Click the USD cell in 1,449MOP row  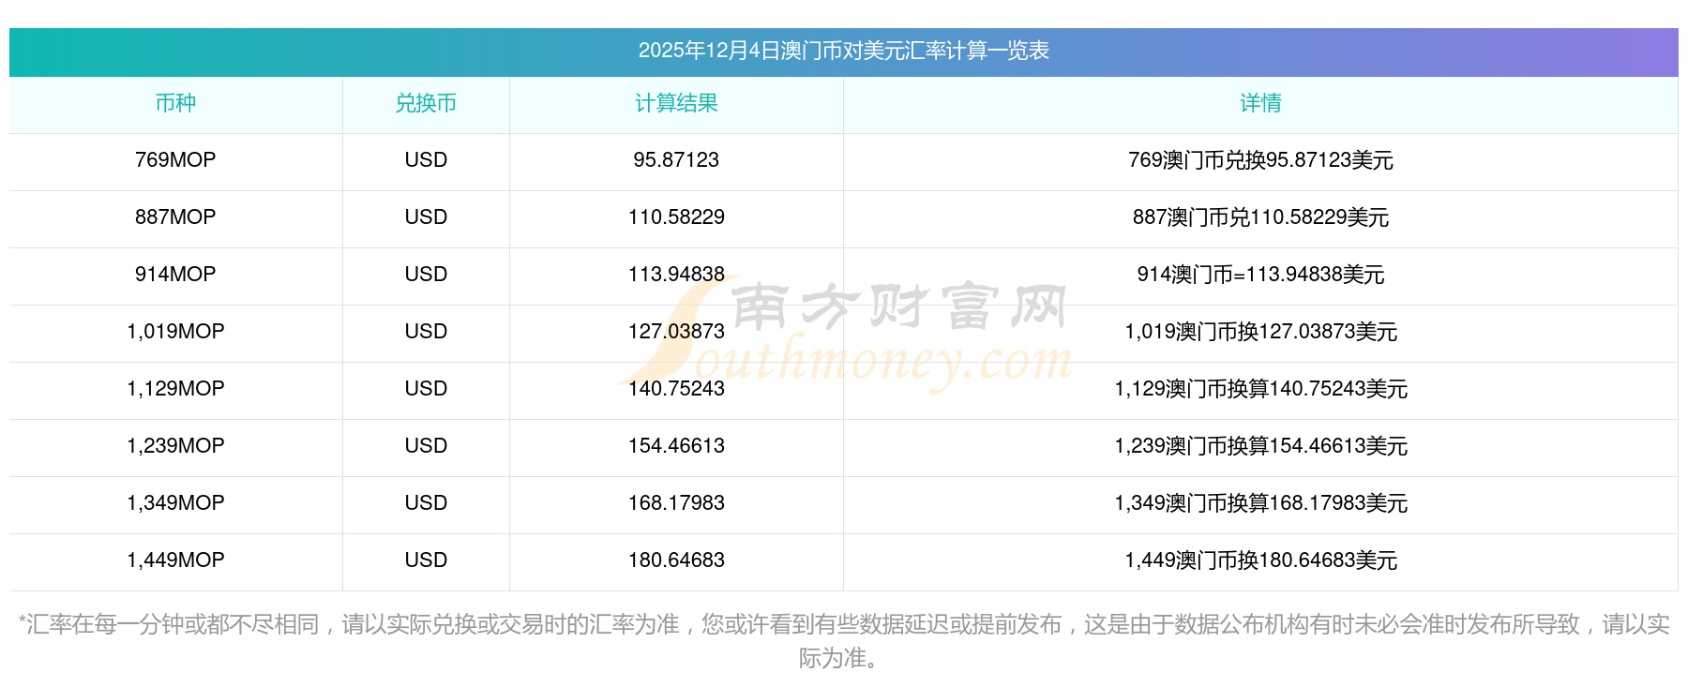point(426,560)
